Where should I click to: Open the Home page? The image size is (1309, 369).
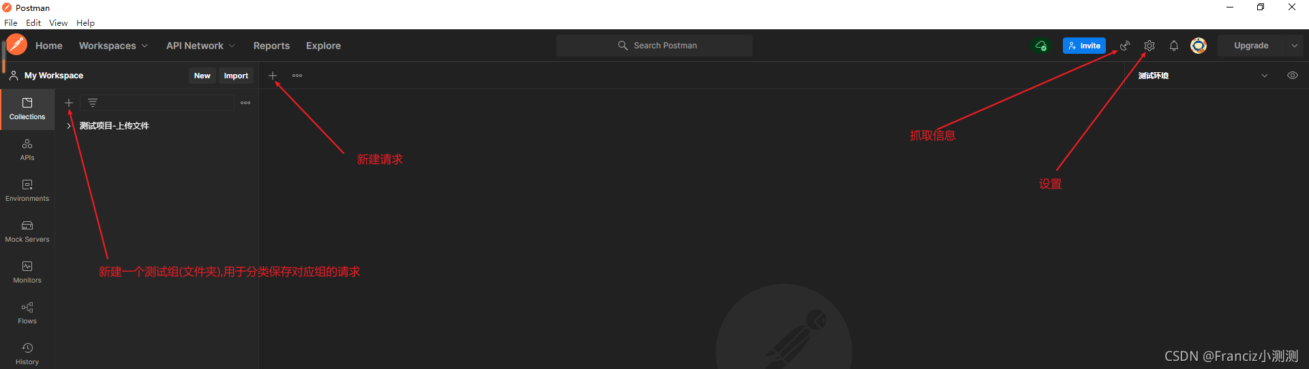click(49, 46)
